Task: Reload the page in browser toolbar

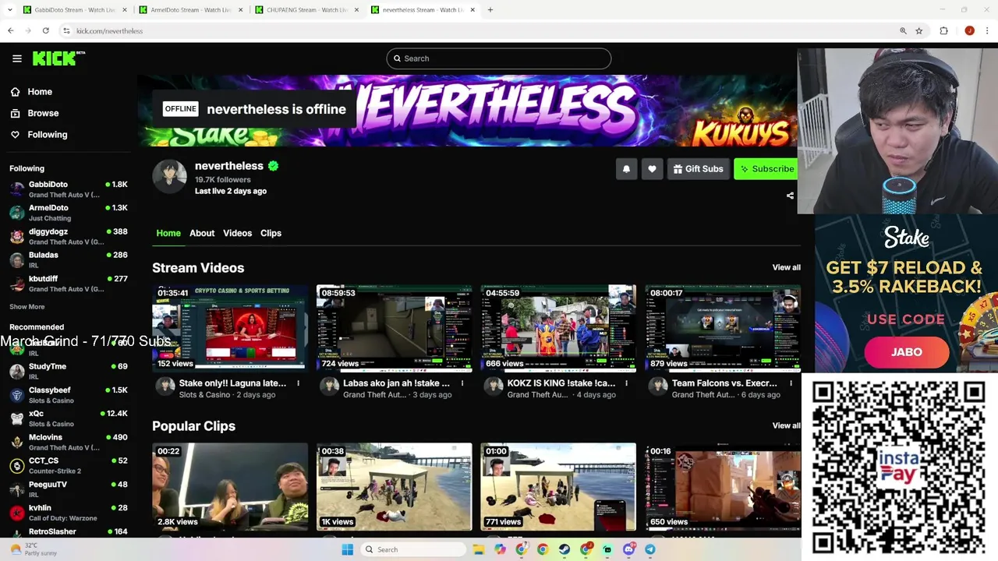Action: click(x=46, y=30)
